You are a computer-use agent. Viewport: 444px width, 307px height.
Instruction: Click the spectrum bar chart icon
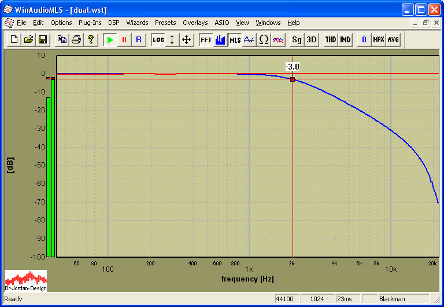[x=220, y=39]
